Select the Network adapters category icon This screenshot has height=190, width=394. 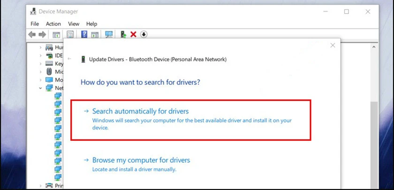49,88
